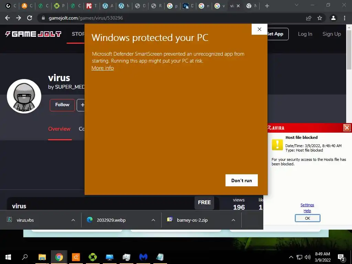
Task: Close the Avira notification popup
Action: click(347, 128)
